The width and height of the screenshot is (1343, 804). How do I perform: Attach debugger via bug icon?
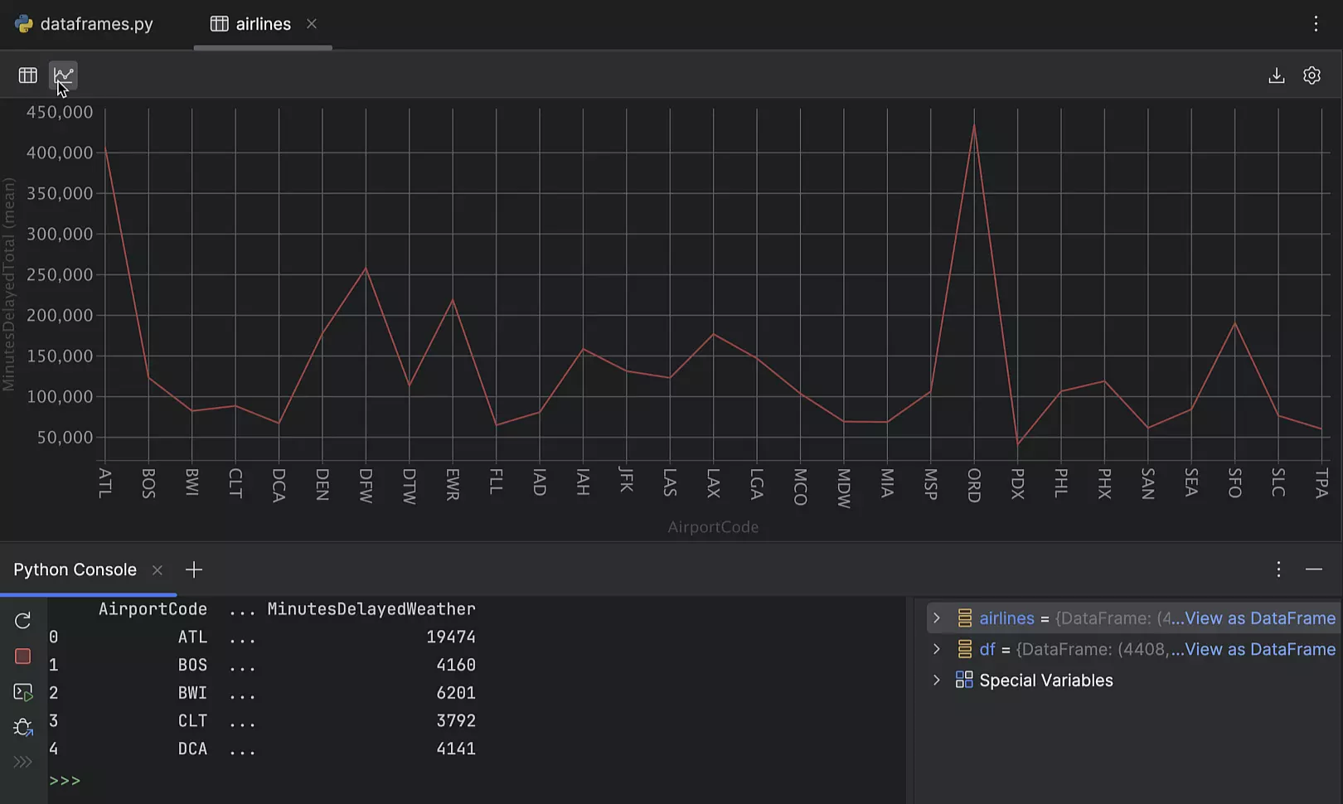tap(22, 728)
